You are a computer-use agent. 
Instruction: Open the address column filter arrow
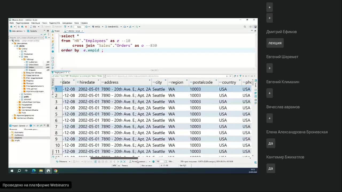[150, 81]
